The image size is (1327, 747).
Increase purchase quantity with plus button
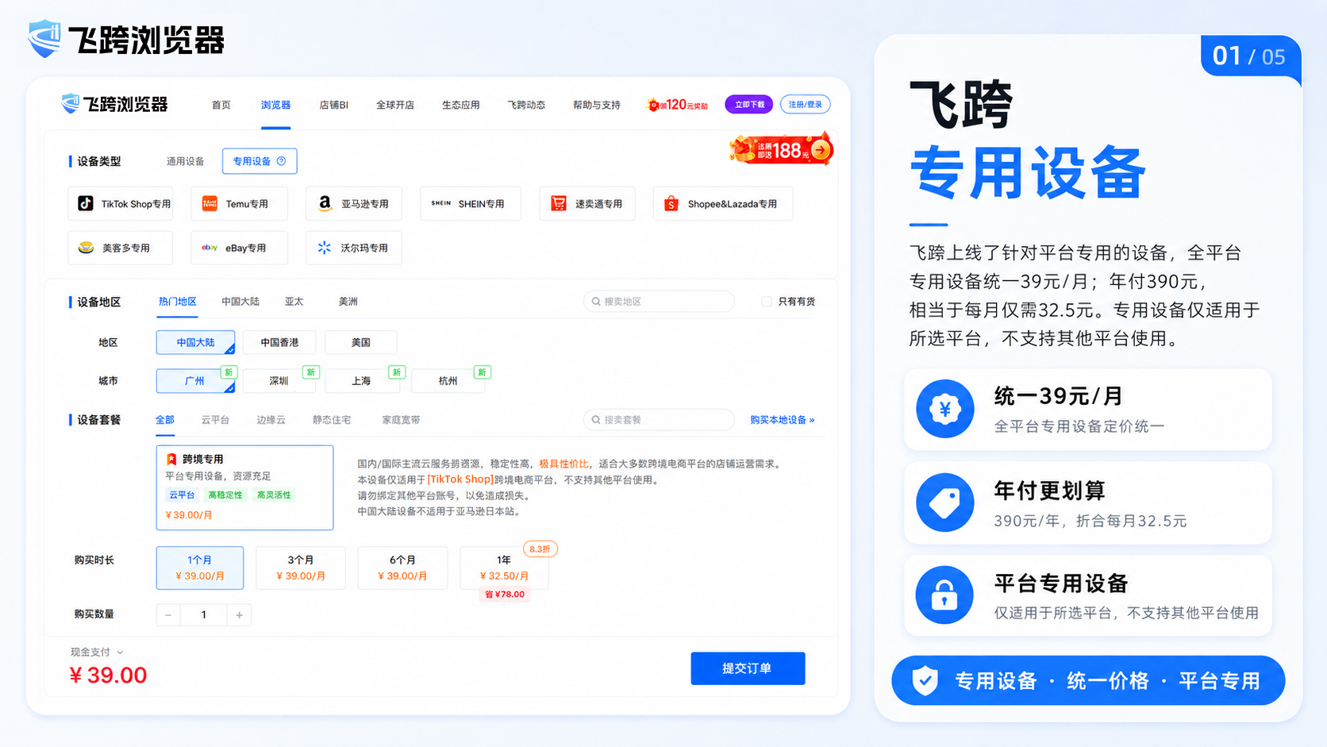pyautogui.click(x=240, y=615)
